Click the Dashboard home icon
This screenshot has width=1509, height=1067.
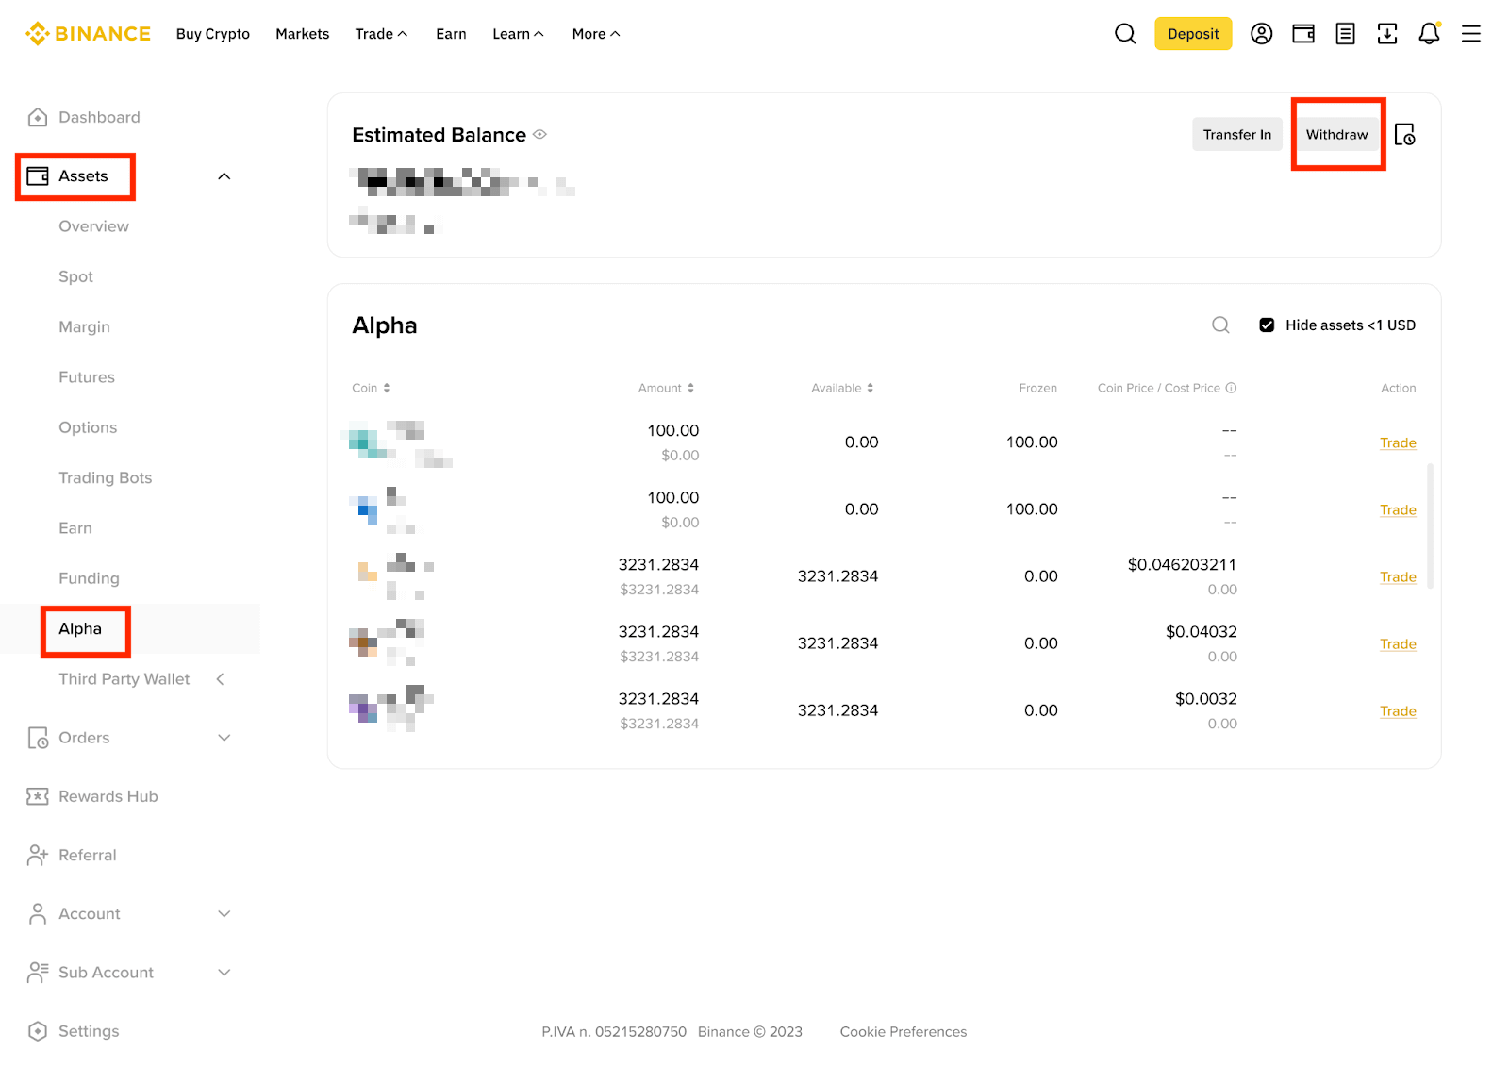pyautogui.click(x=38, y=117)
